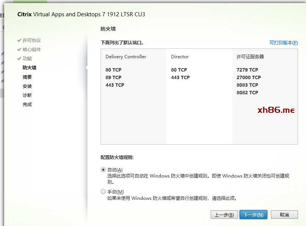Click the checkmark icon beside 核心组件
This screenshot has width=306, height=226.
click(x=19, y=50)
